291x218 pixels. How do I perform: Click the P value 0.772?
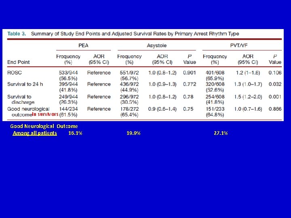190,84
